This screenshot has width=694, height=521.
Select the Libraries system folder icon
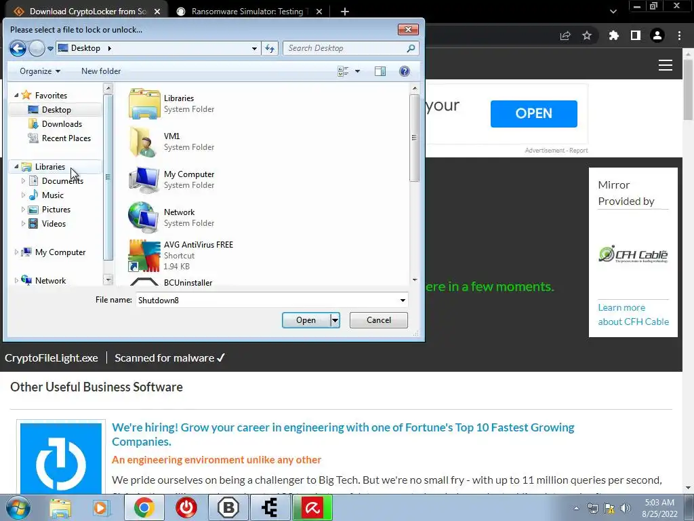(x=144, y=104)
